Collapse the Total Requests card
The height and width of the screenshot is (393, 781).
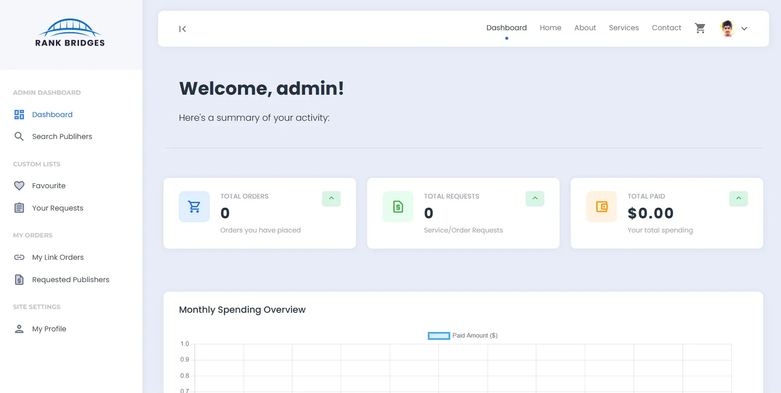[534, 199]
